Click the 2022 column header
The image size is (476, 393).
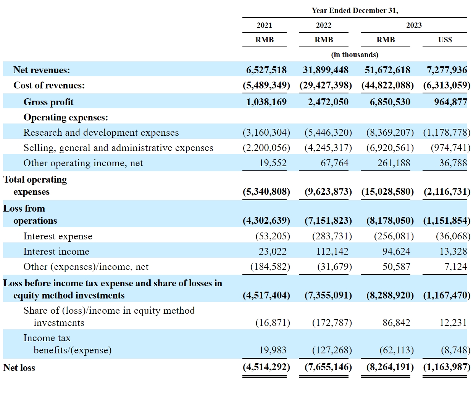coord(324,25)
